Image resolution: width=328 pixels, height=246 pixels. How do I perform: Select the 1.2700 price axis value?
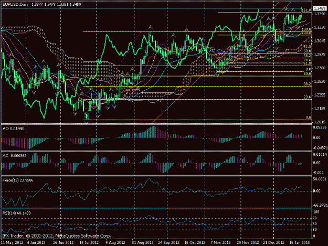click(x=319, y=68)
